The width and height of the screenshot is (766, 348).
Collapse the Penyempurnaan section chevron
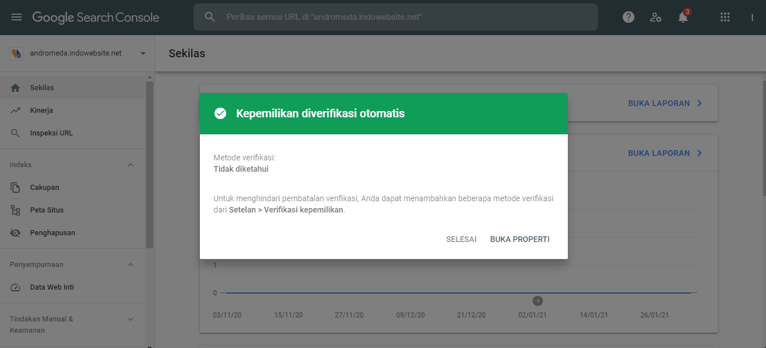click(x=131, y=264)
